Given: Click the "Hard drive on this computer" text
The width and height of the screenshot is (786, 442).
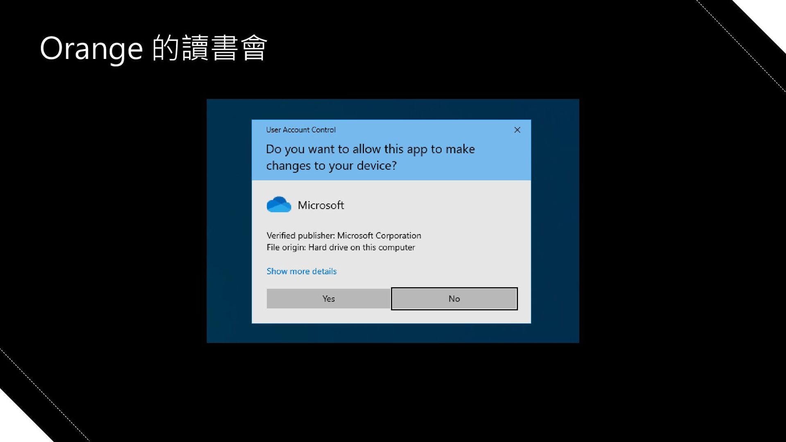Looking at the screenshot, I should point(361,248).
